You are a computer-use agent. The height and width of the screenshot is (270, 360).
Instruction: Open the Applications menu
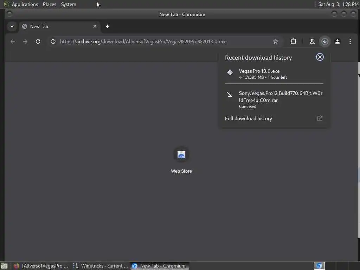[x=25, y=4]
